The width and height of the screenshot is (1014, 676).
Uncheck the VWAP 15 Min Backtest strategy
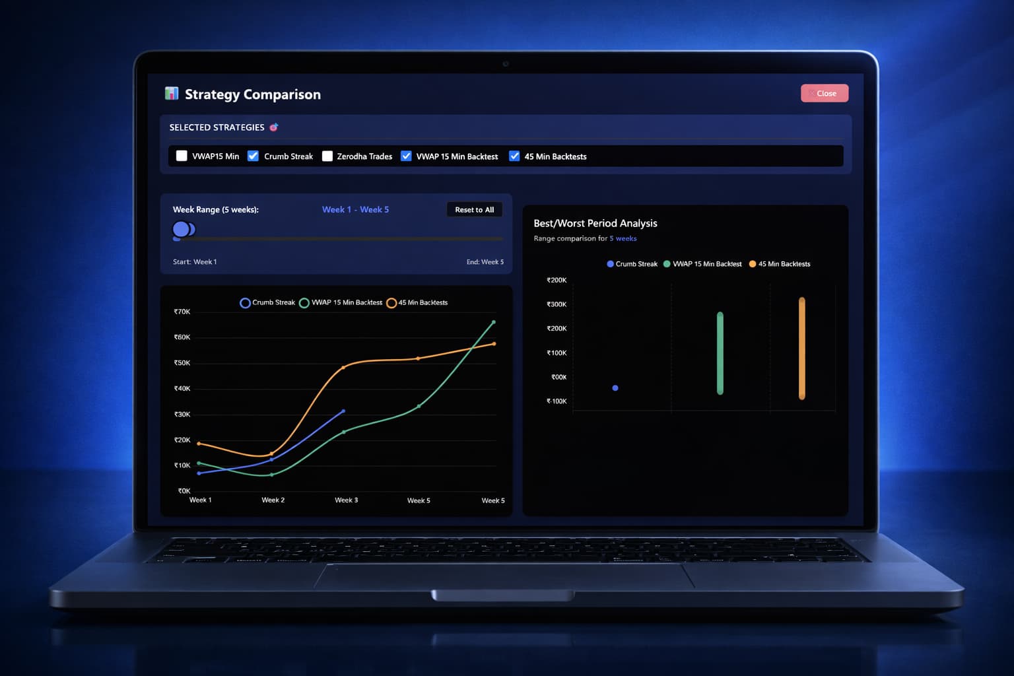click(406, 156)
